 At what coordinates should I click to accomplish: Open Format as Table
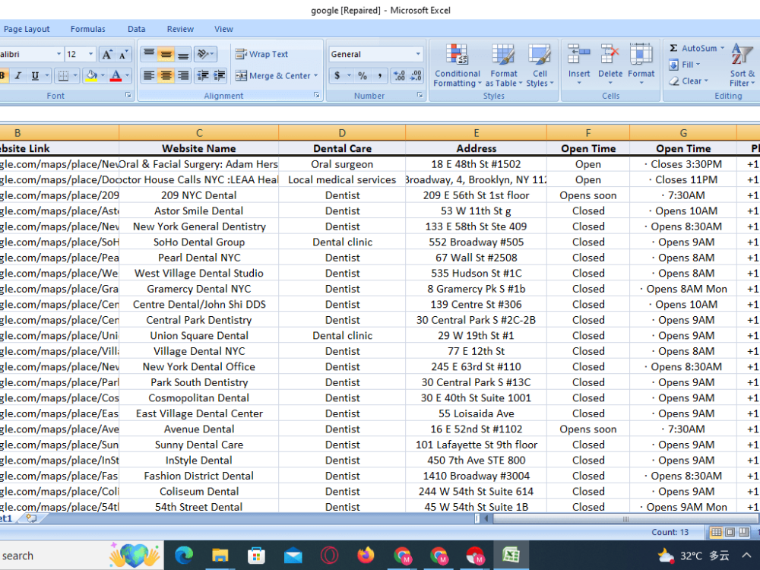(x=504, y=65)
